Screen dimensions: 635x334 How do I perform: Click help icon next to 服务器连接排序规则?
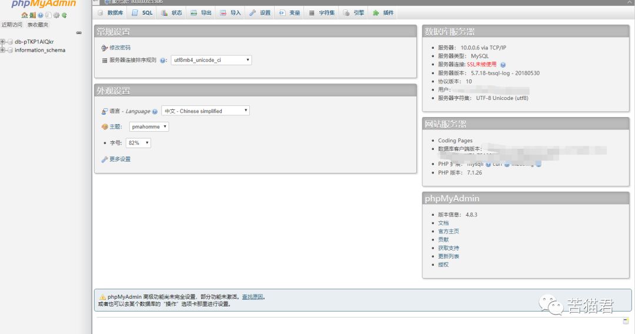pos(162,61)
